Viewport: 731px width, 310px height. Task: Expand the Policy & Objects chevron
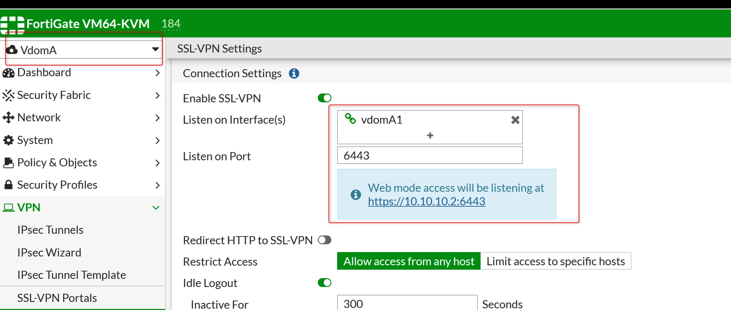tap(157, 163)
